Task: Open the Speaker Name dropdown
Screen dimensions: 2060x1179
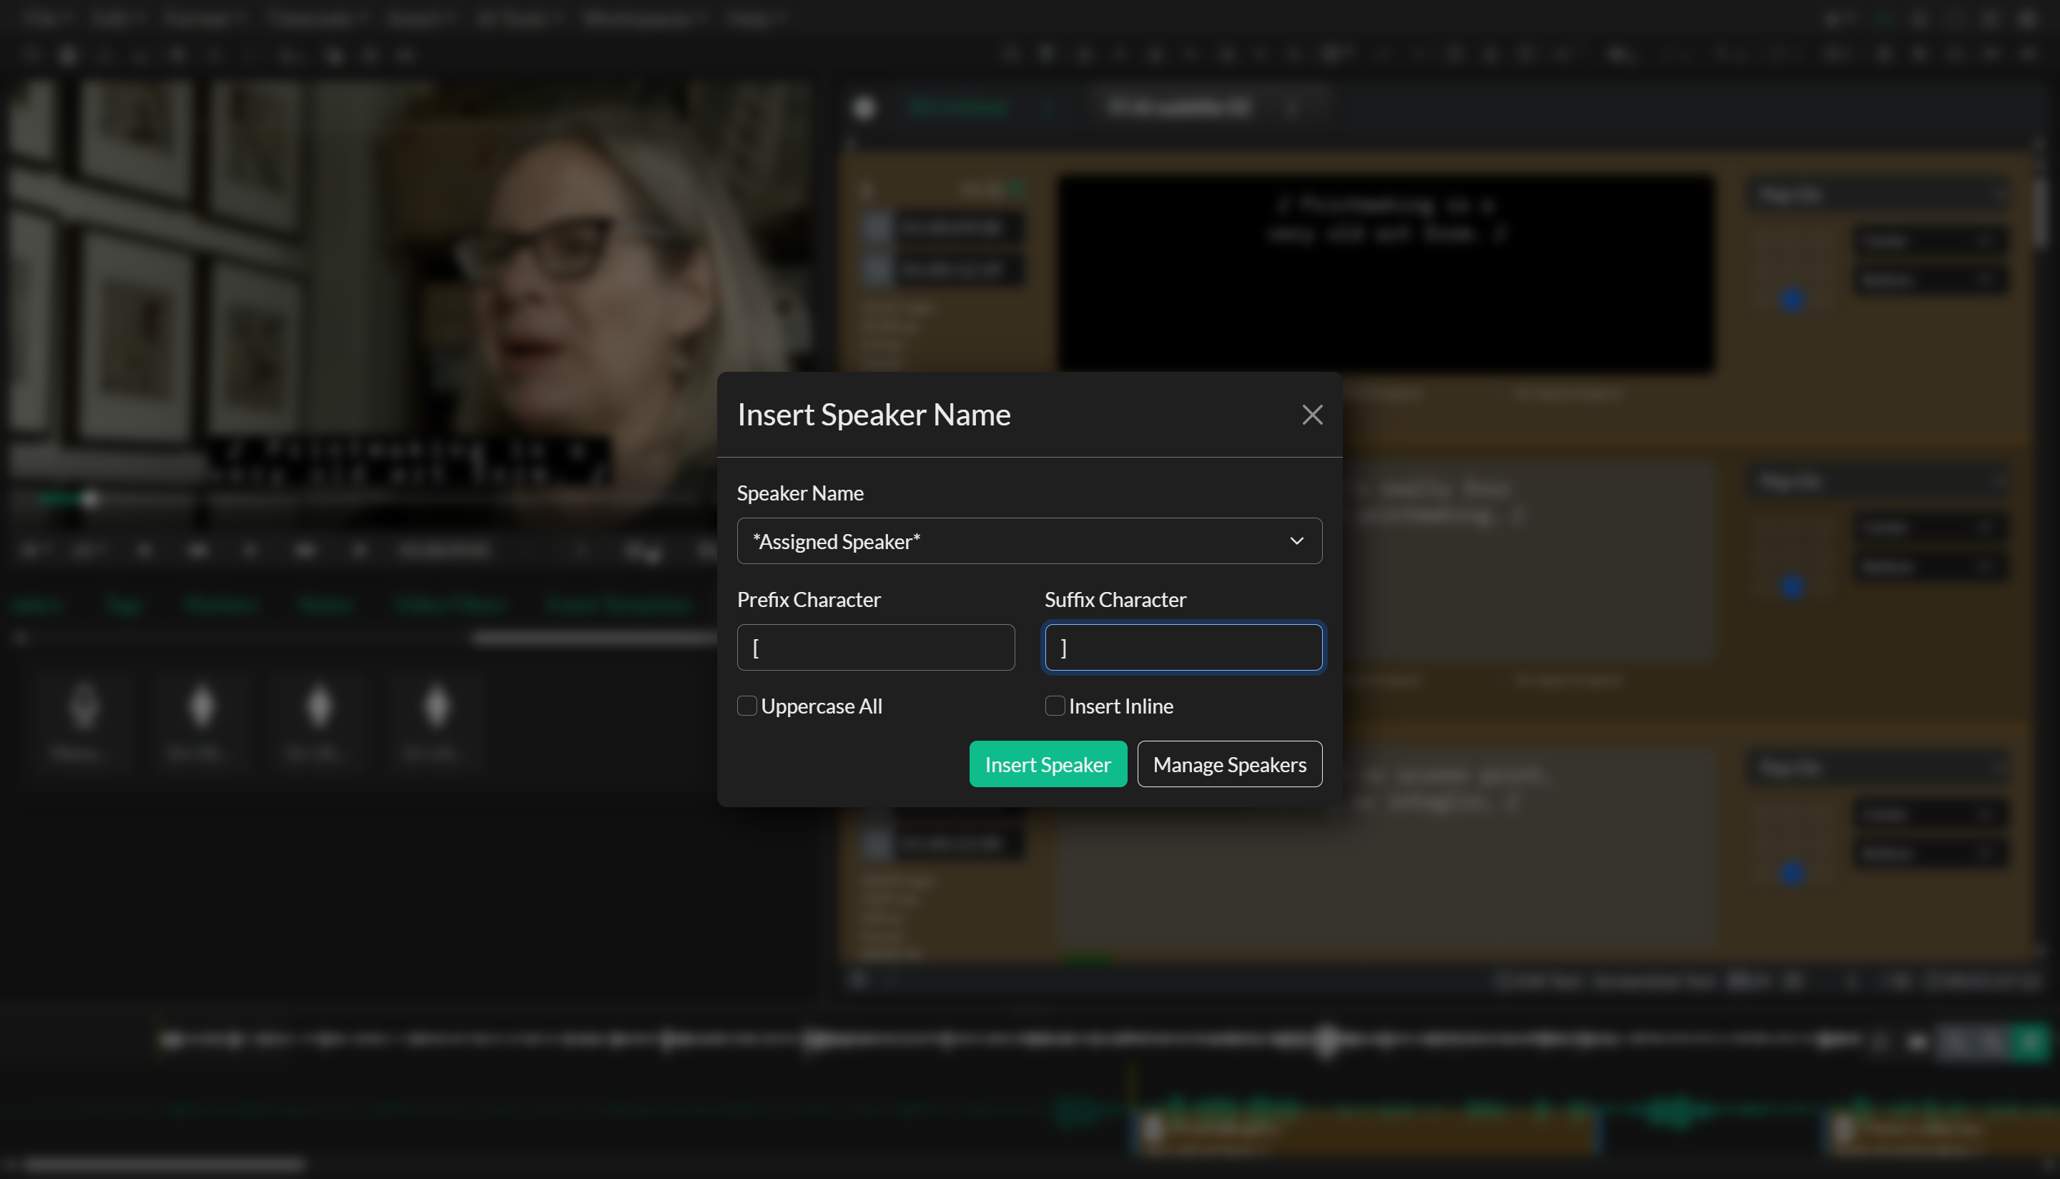Action: (1029, 541)
